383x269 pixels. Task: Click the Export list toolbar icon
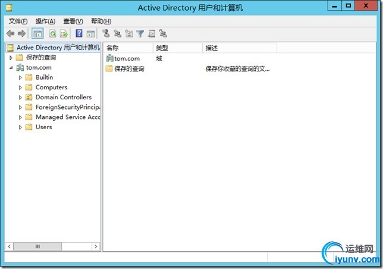click(64, 33)
